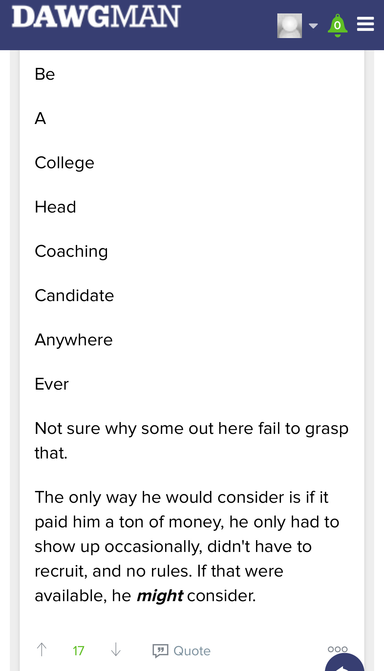Click the word "Be" in the post
The width and height of the screenshot is (384, 671).
pyautogui.click(x=45, y=74)
